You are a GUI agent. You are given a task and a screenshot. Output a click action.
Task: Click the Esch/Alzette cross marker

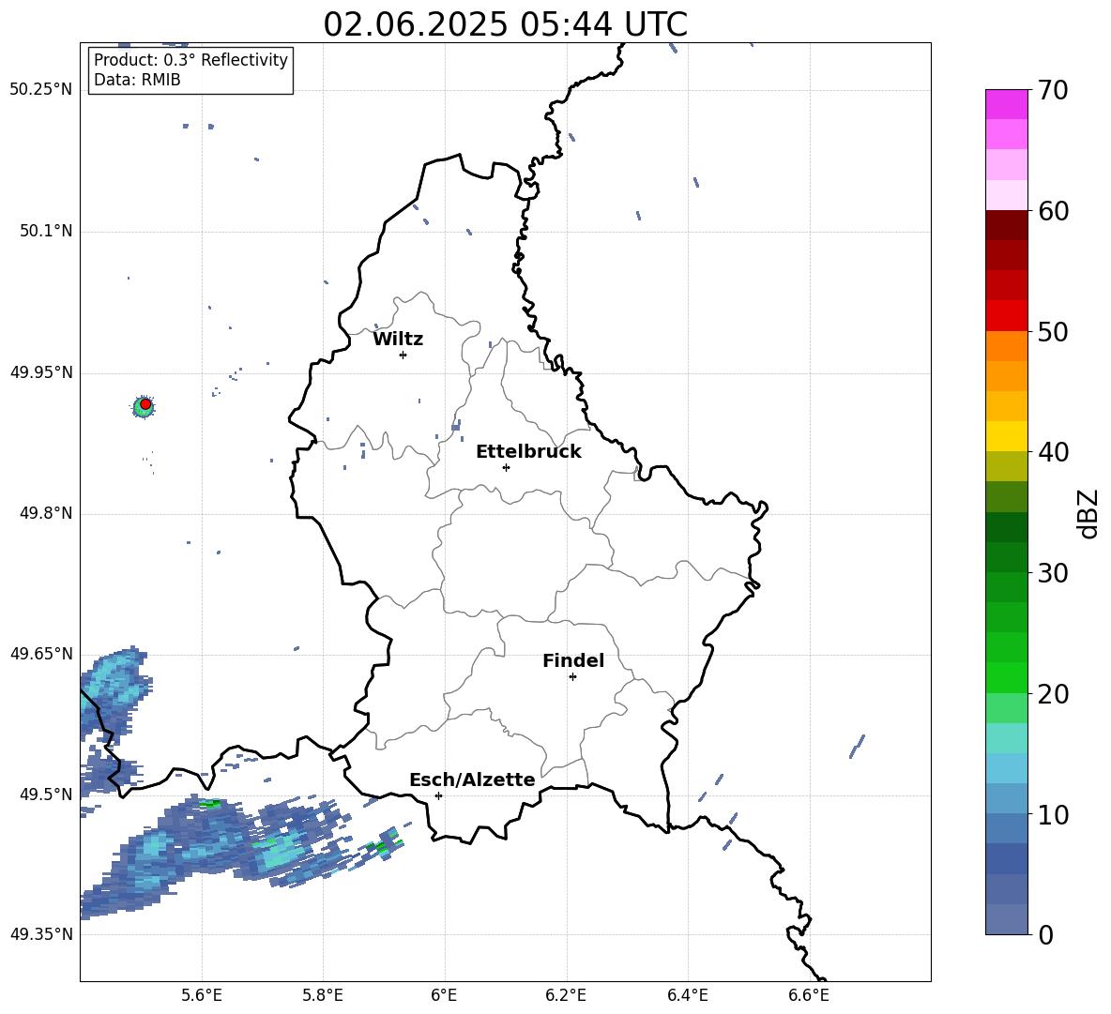click(438, 795)
